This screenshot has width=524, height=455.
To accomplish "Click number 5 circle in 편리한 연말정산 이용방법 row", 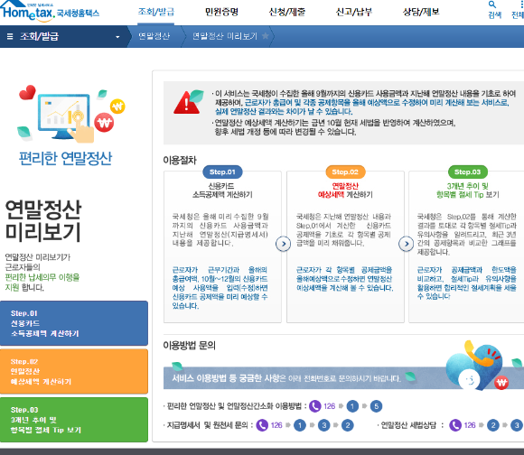I will [x=377, y=406].
